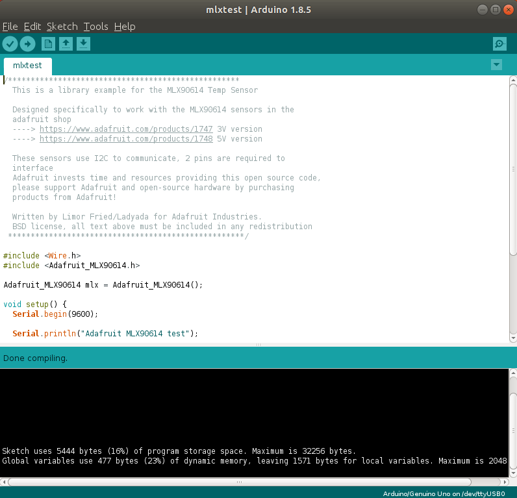The height and width of the screenshot is (498, 517).
Task: Save sketch with down-arrow icon
Action: (83, 44)
